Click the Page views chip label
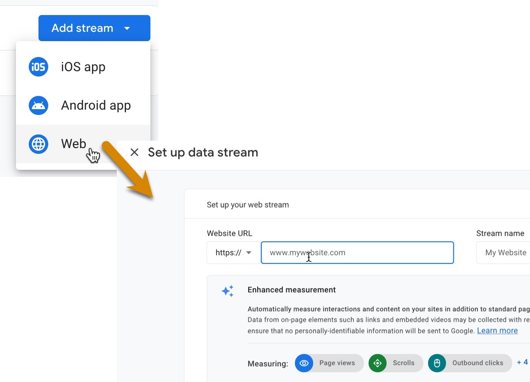Screen dimensions: 530x382 click(337, 363)
